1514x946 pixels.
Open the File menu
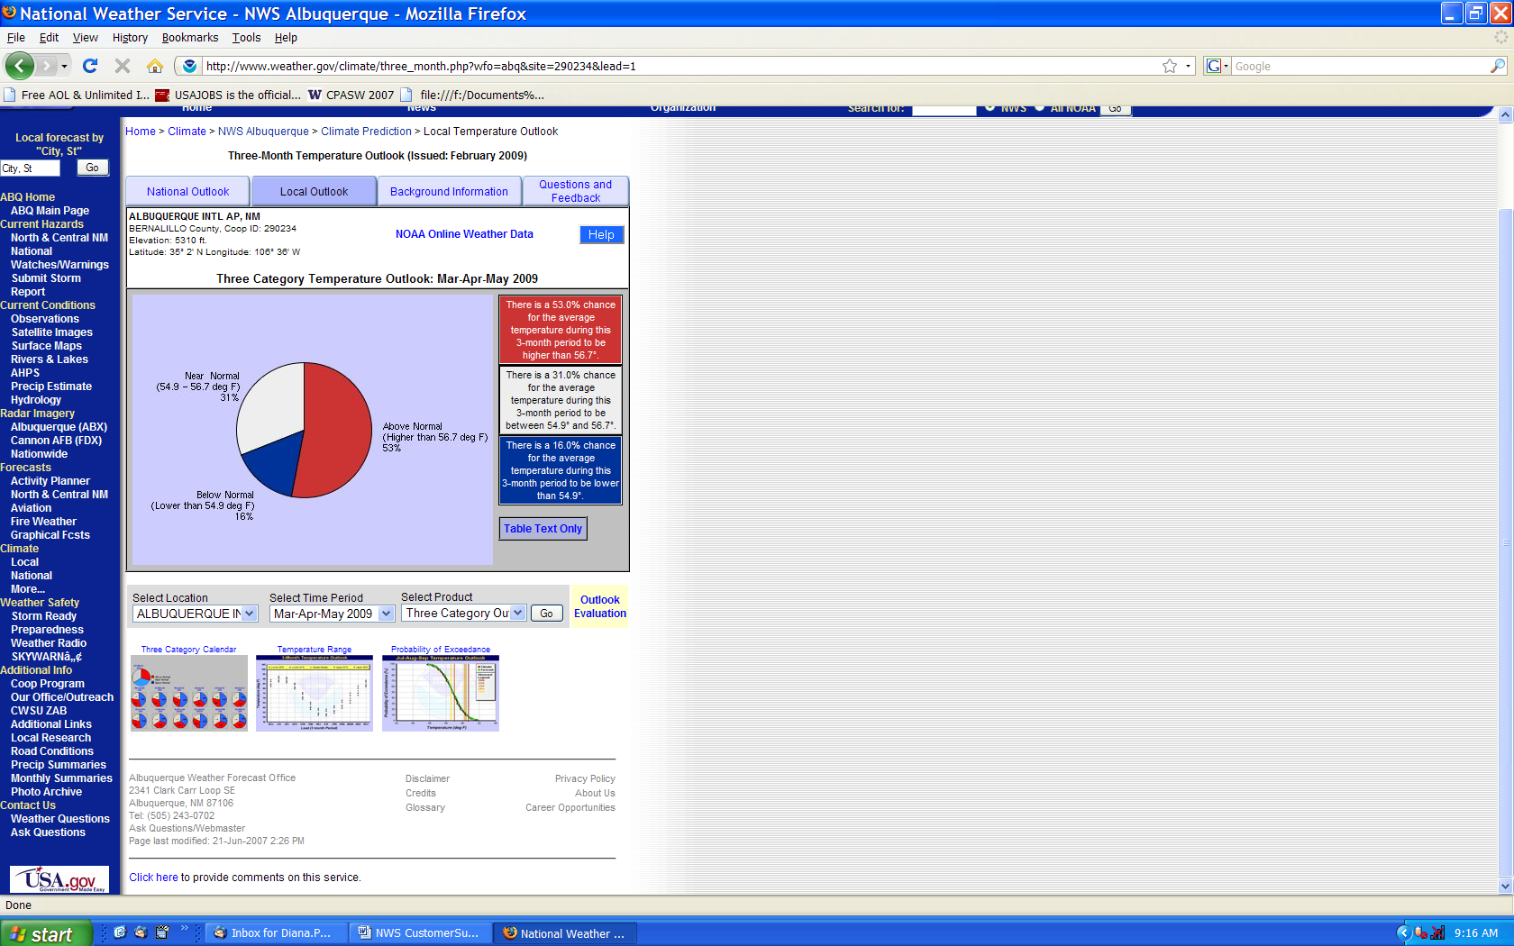click(16, 38)
